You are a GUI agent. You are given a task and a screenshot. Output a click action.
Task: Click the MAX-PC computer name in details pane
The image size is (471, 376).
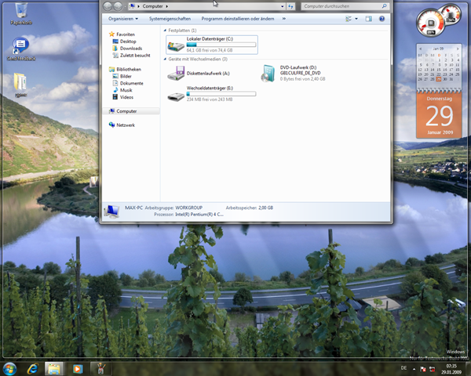133,208
